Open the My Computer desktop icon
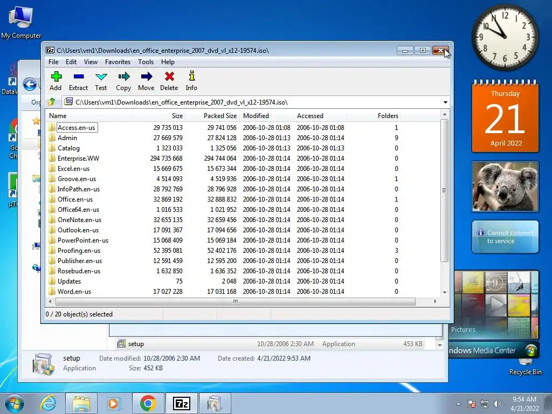Viewport: 552px width, 414px height. click(x=21, y=22)
